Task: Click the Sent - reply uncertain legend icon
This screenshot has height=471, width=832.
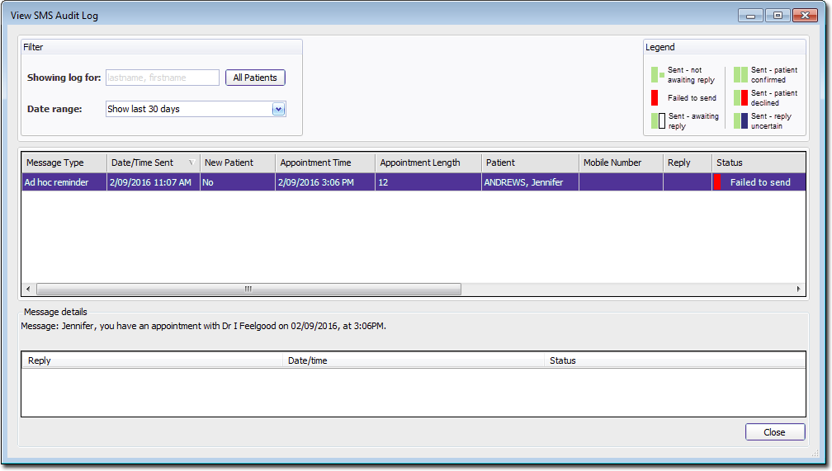Action: click(x=740, y=120)
